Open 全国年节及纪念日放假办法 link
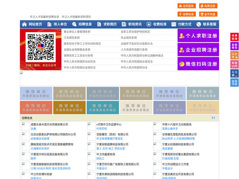The image size is (239, 179). [137, 43]
